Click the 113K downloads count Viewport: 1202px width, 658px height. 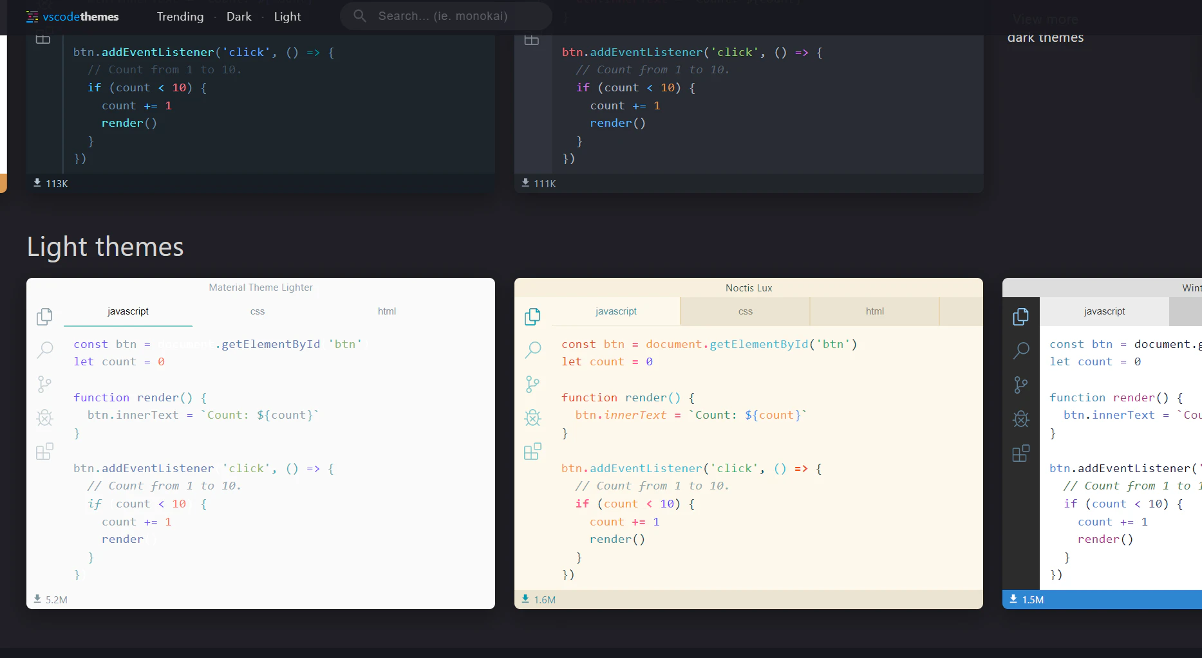pos(51,183)
